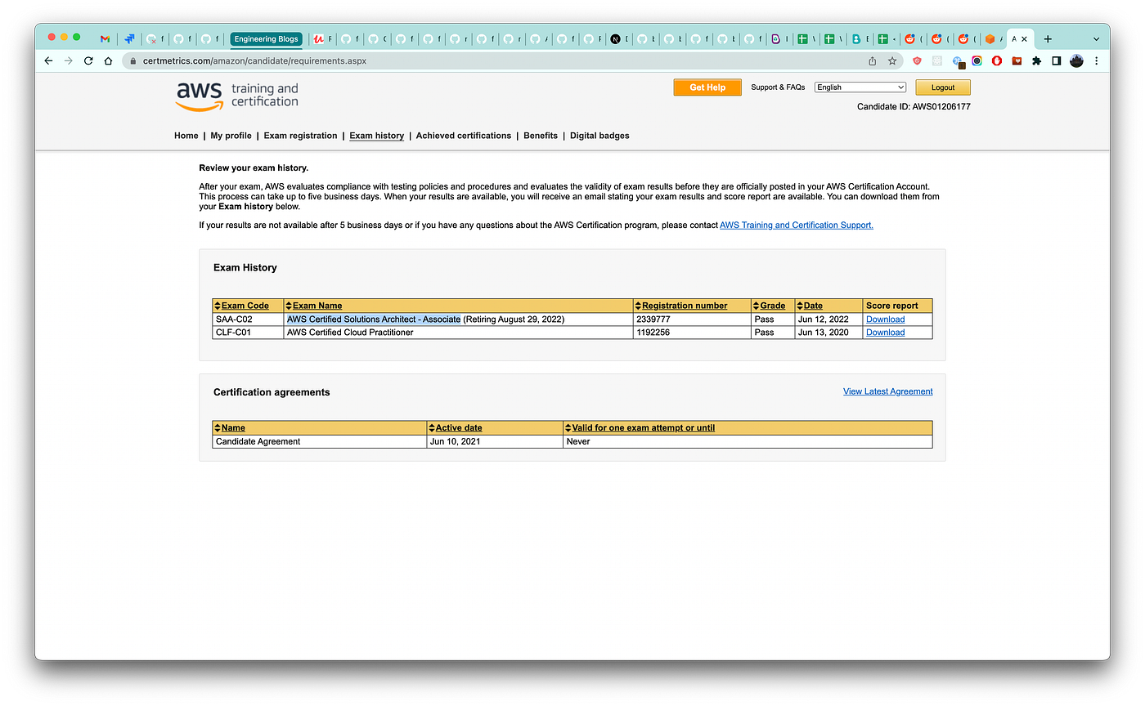This screenshot has width=1145, height=706.
Task: Open the tab with the orange cube icon
Action: [990, 38]
